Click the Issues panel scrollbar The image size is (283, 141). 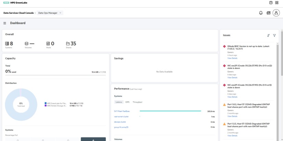[277, 92]
